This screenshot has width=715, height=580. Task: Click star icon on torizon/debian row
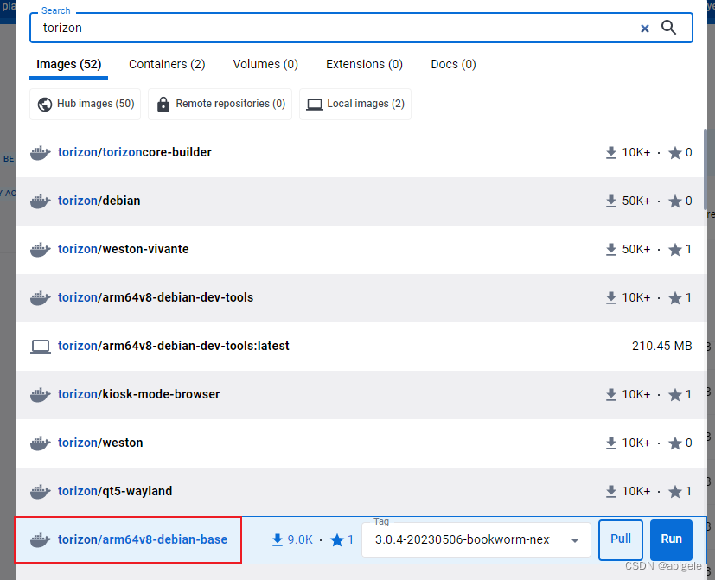pos(675,201)
